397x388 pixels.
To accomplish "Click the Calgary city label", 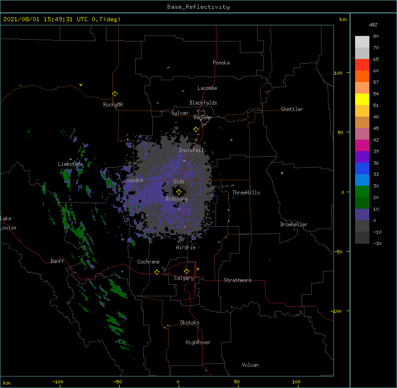I will [x=184, y=278].
